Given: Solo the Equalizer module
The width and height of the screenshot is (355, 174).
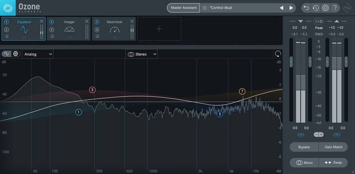Looking at the screenshot, I should point(7,30).
